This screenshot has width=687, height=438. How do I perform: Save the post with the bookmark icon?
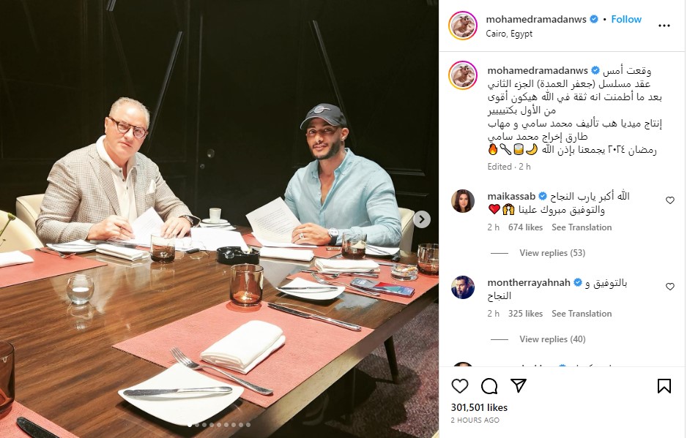click(x=664, y=386)
